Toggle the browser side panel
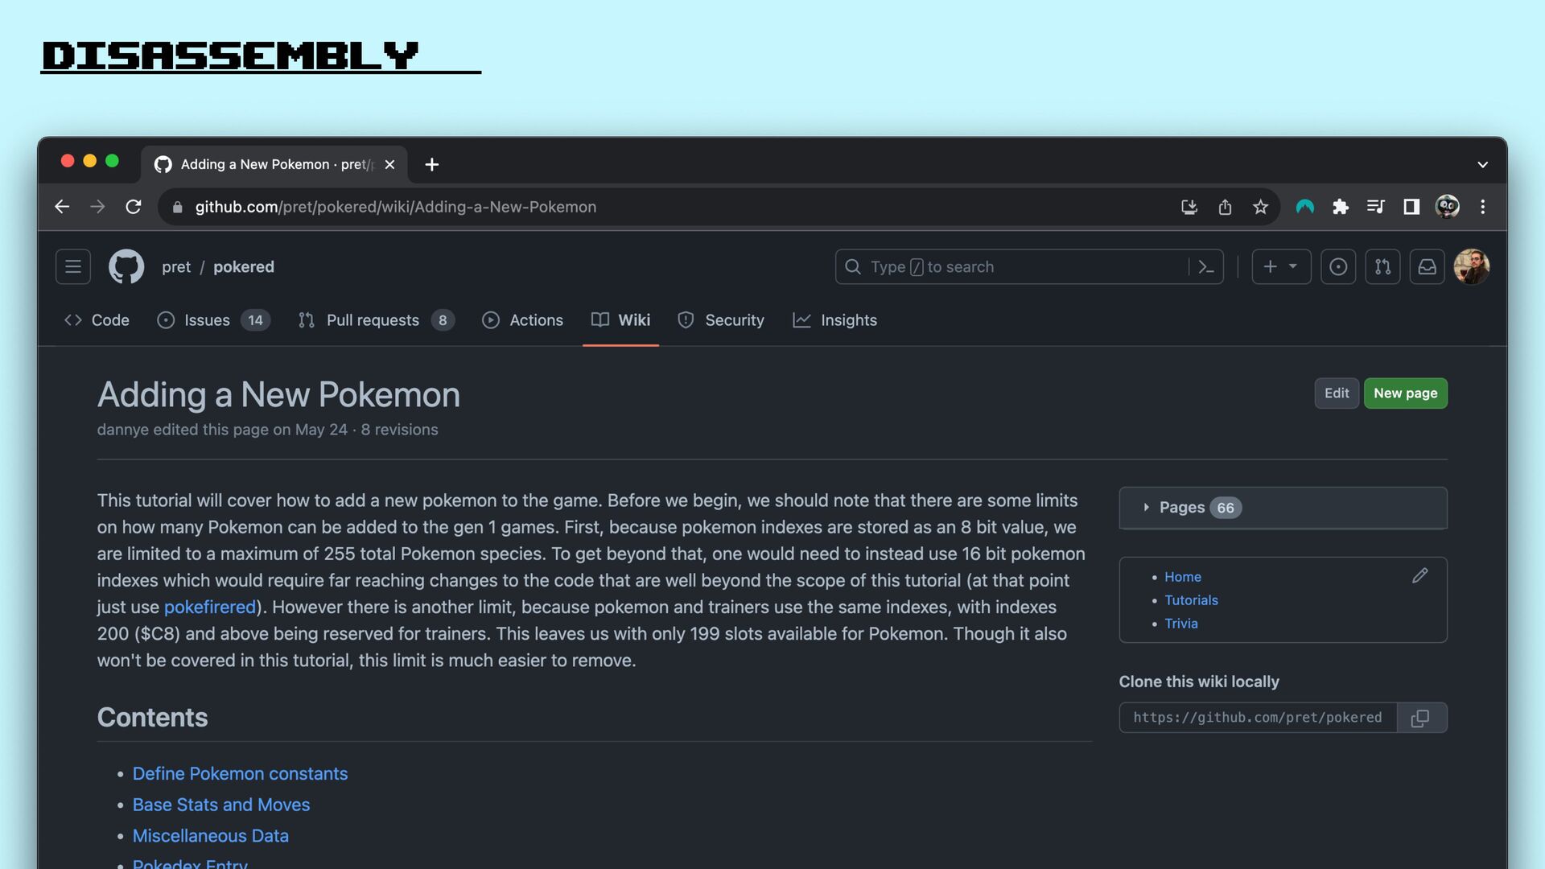Viewport: 1545px width, 869px height. [1411, 207]
